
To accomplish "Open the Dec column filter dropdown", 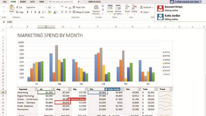I will [x=139, y=89].
